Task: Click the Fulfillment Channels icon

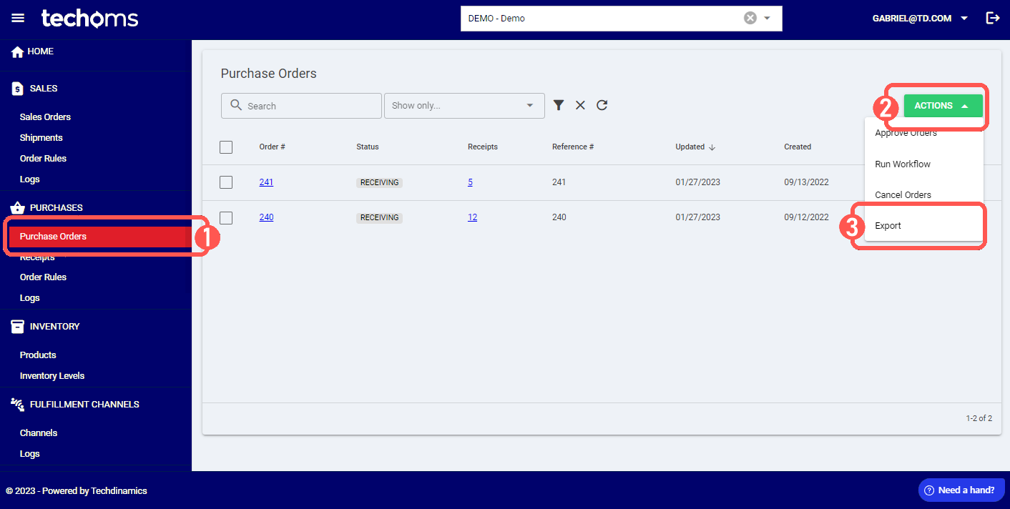Action: coord(16,404)
